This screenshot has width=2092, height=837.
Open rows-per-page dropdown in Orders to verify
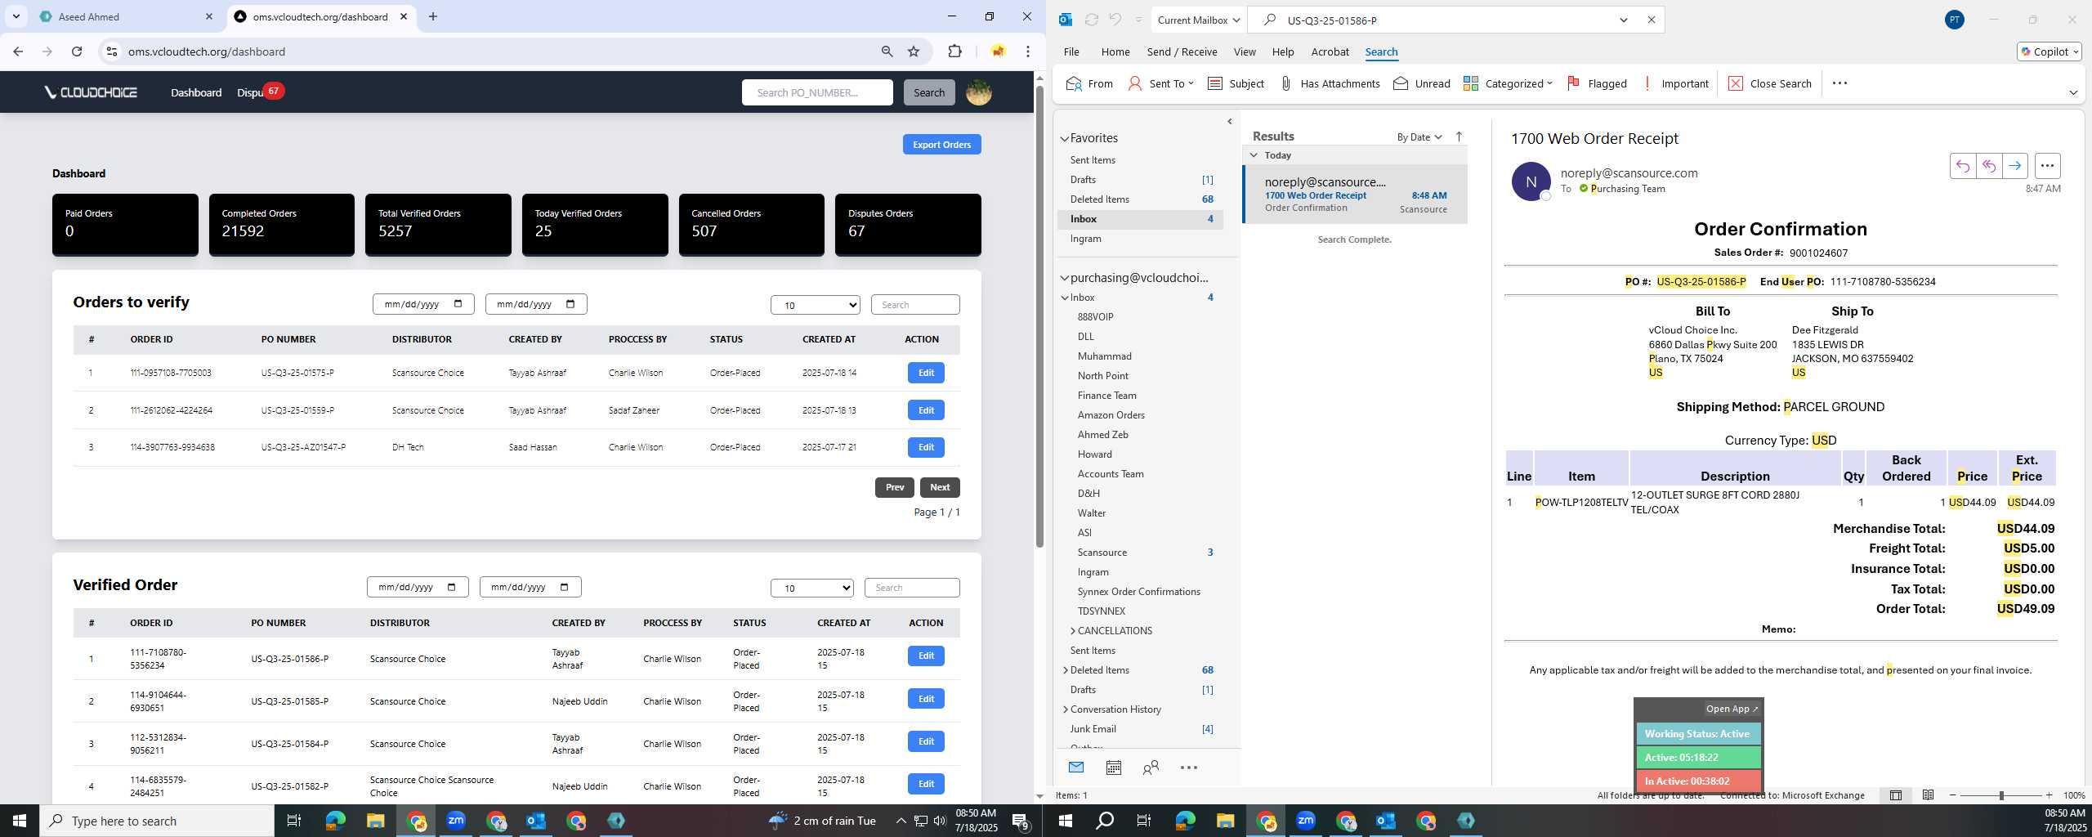815,305
